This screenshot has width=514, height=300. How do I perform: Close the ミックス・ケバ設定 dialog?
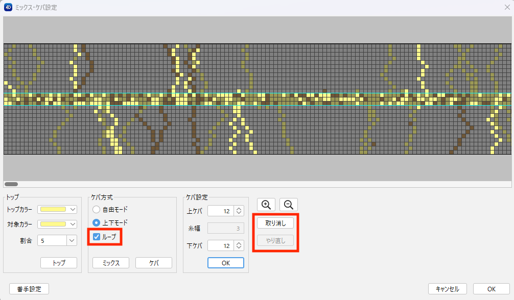pyautogui.click(x=507, y=7)
